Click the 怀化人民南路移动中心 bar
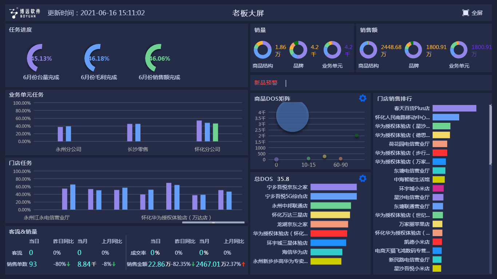The image size is (497, 279). point(446,117)
